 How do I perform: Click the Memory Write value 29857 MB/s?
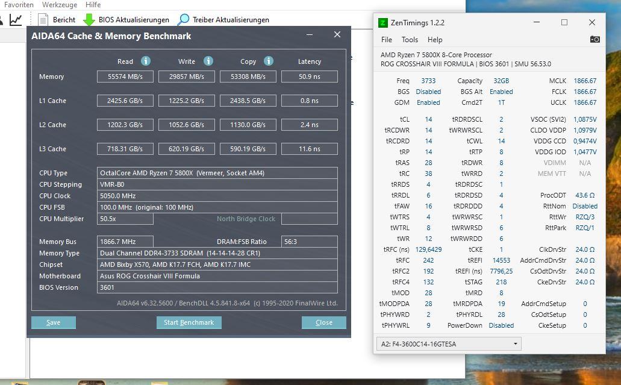pos(187,77)
